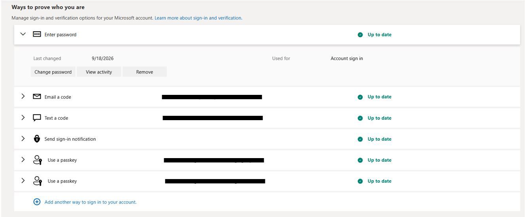Open View activity for the password
This screenshot has height=217, width=526.
click(x=99, y=72)
